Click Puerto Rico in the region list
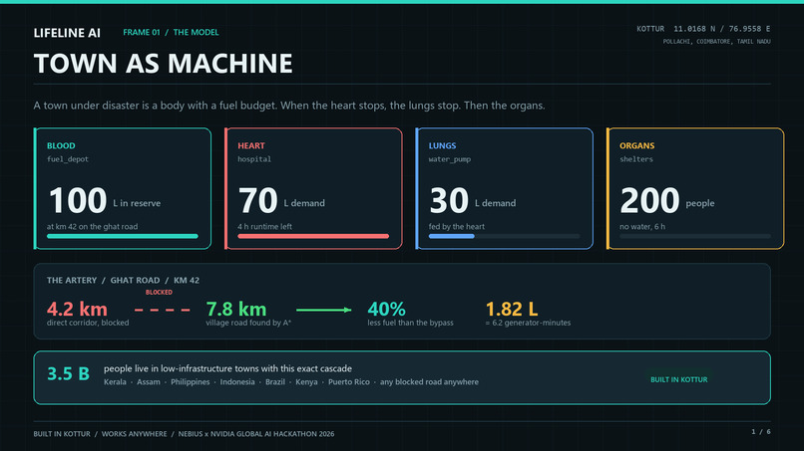This screenshot has width=804, height=451. (349, 382)
